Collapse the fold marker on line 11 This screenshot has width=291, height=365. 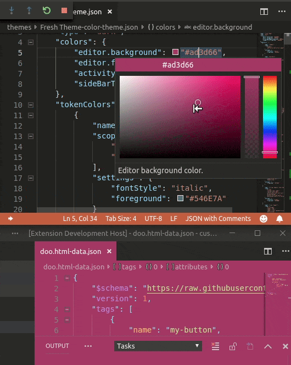[x=31, y=115]
